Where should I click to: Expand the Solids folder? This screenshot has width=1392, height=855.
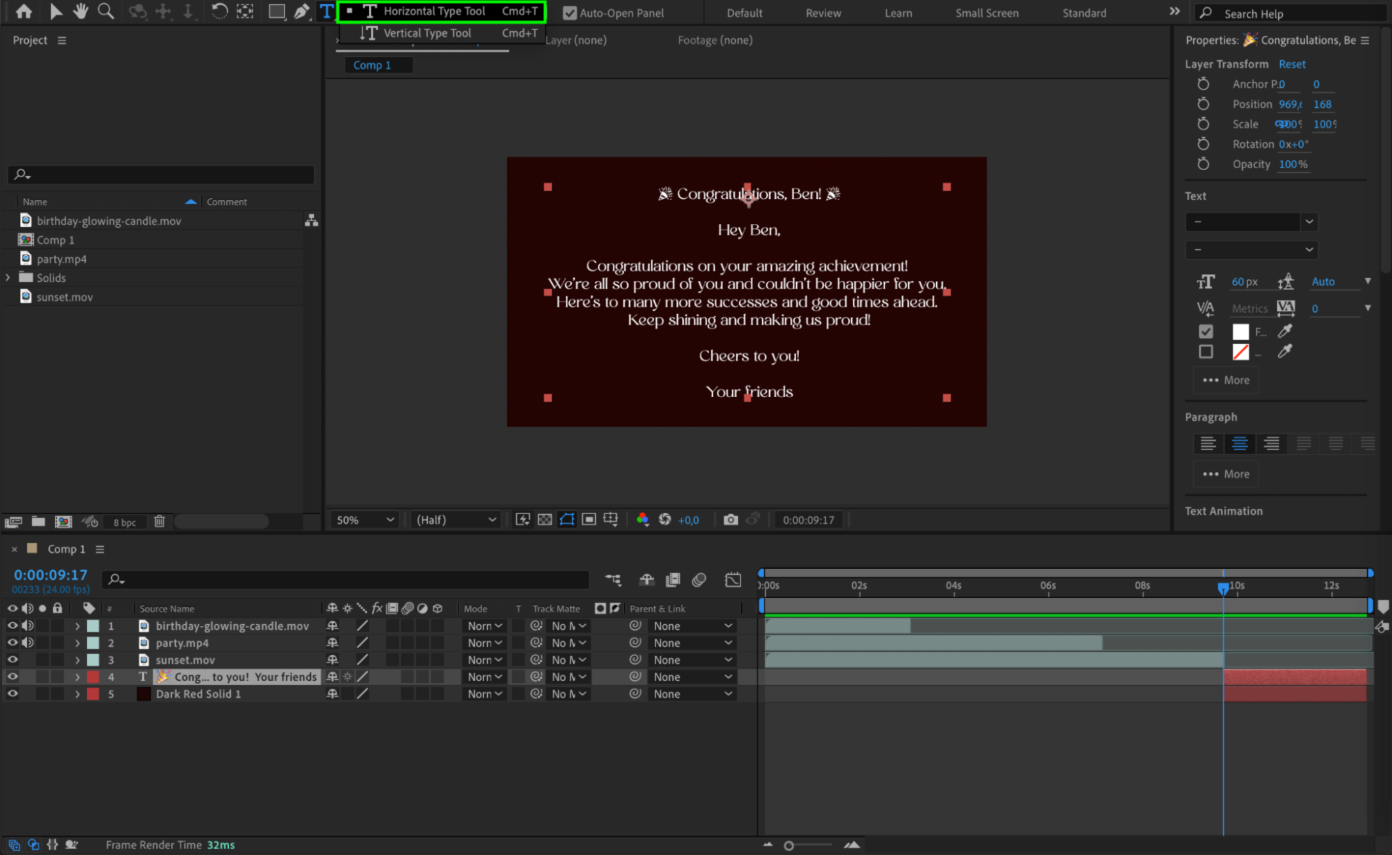(x=8, y=277)
